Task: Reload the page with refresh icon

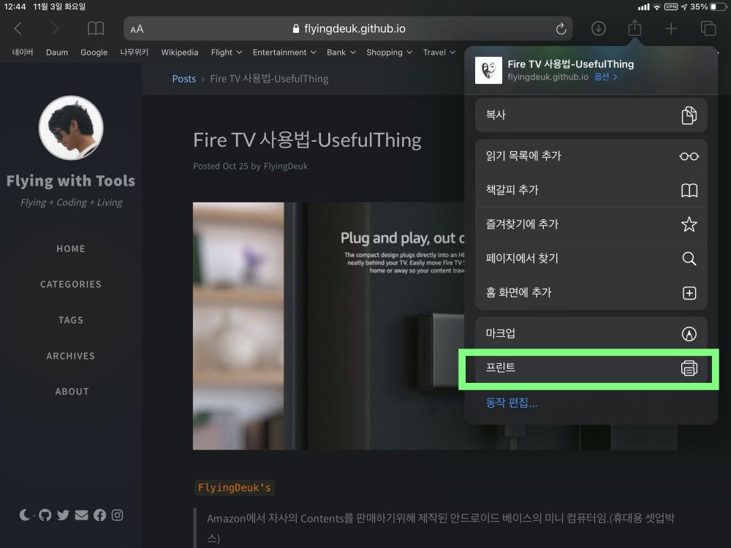Action: tap(561, 29)
